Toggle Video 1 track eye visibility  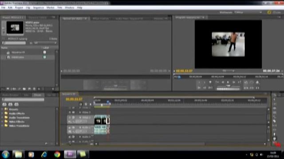pos(70,117)
